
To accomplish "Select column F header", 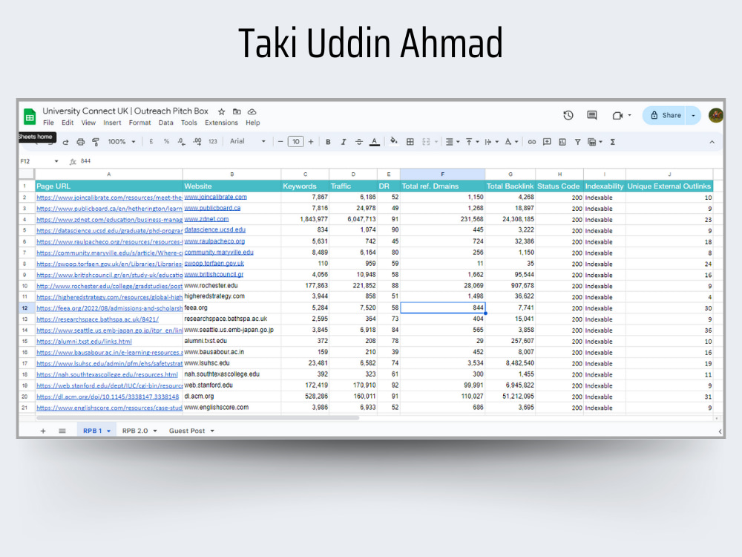I will (x=442, y=175).
